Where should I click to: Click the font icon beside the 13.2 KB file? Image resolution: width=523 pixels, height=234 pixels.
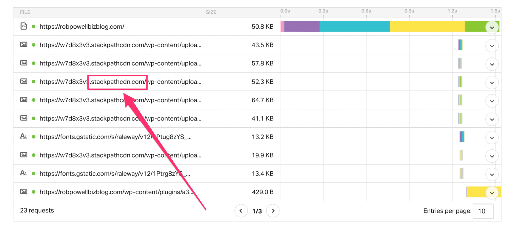tap(24, 136)
